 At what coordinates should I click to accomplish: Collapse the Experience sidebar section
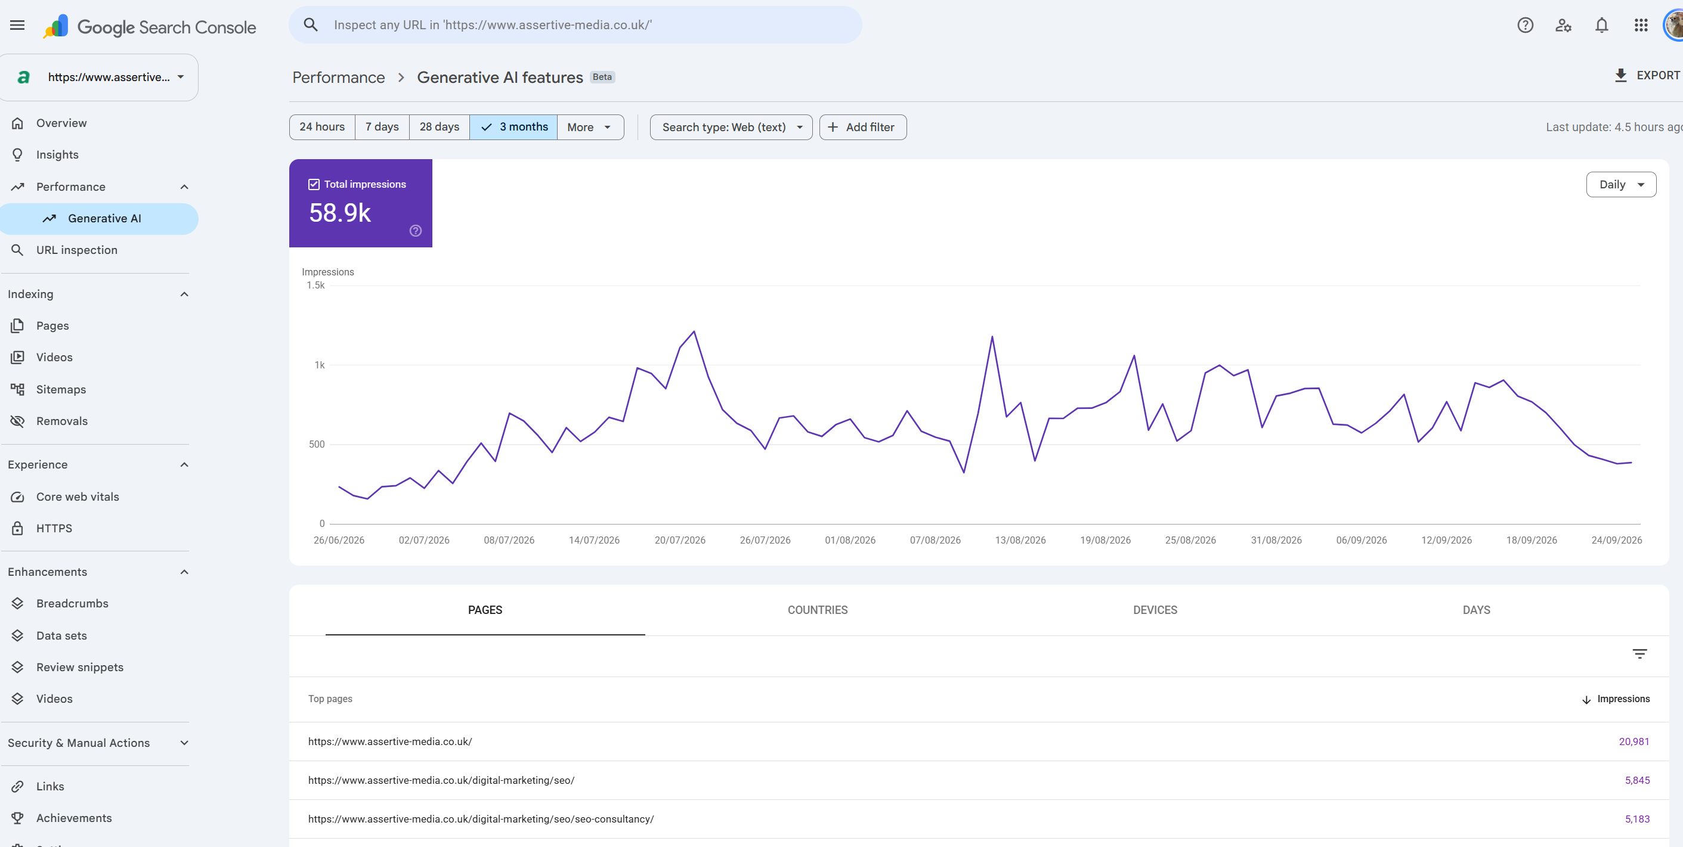[x=184, y=465]
